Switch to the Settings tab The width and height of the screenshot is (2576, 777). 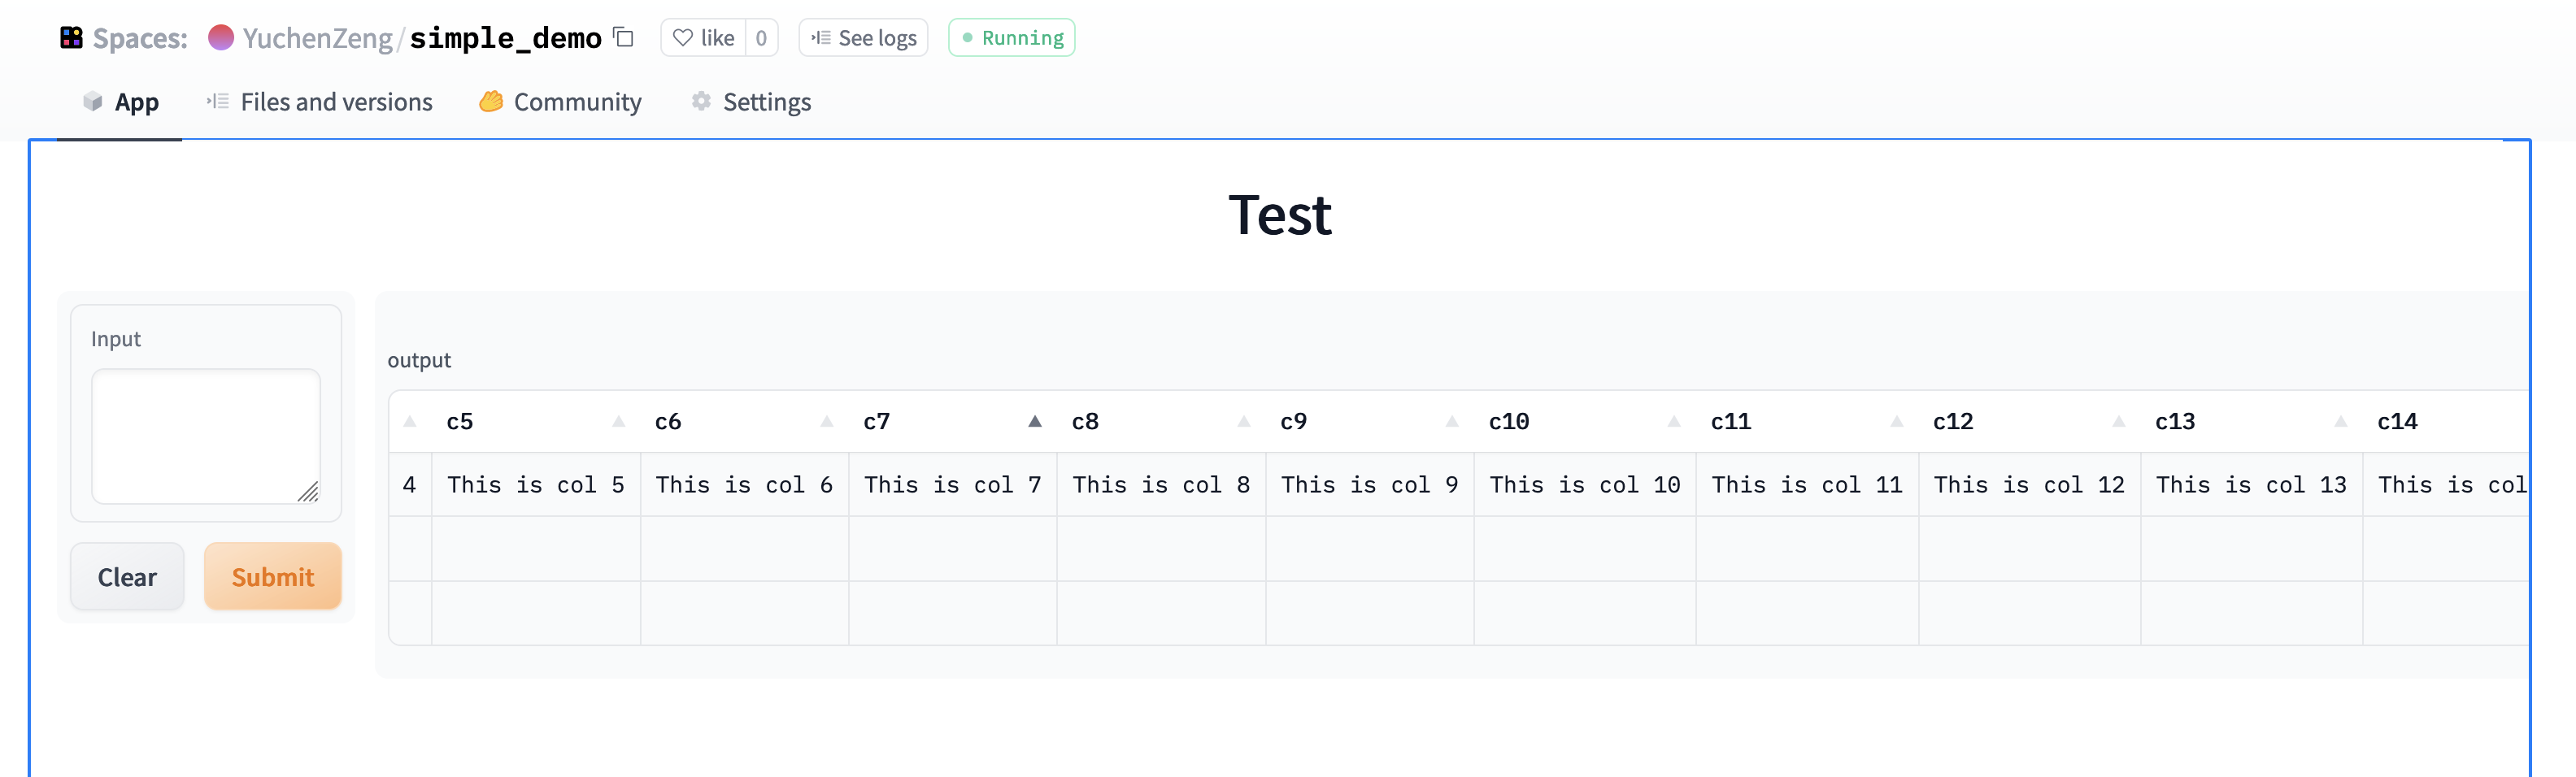[766, 101]
